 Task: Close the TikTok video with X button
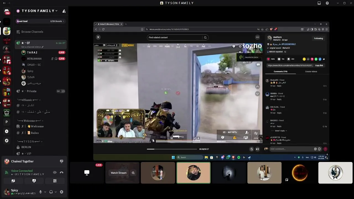[98, 37]
